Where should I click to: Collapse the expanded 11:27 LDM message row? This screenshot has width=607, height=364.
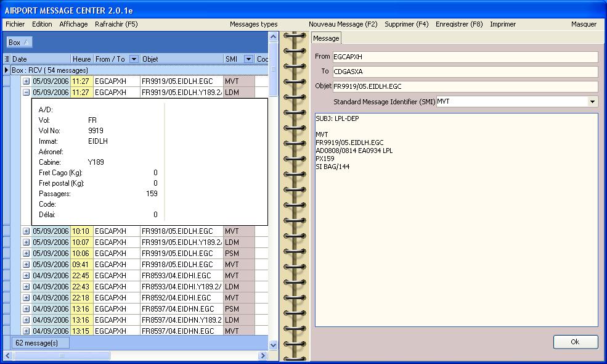click(26, 93)
